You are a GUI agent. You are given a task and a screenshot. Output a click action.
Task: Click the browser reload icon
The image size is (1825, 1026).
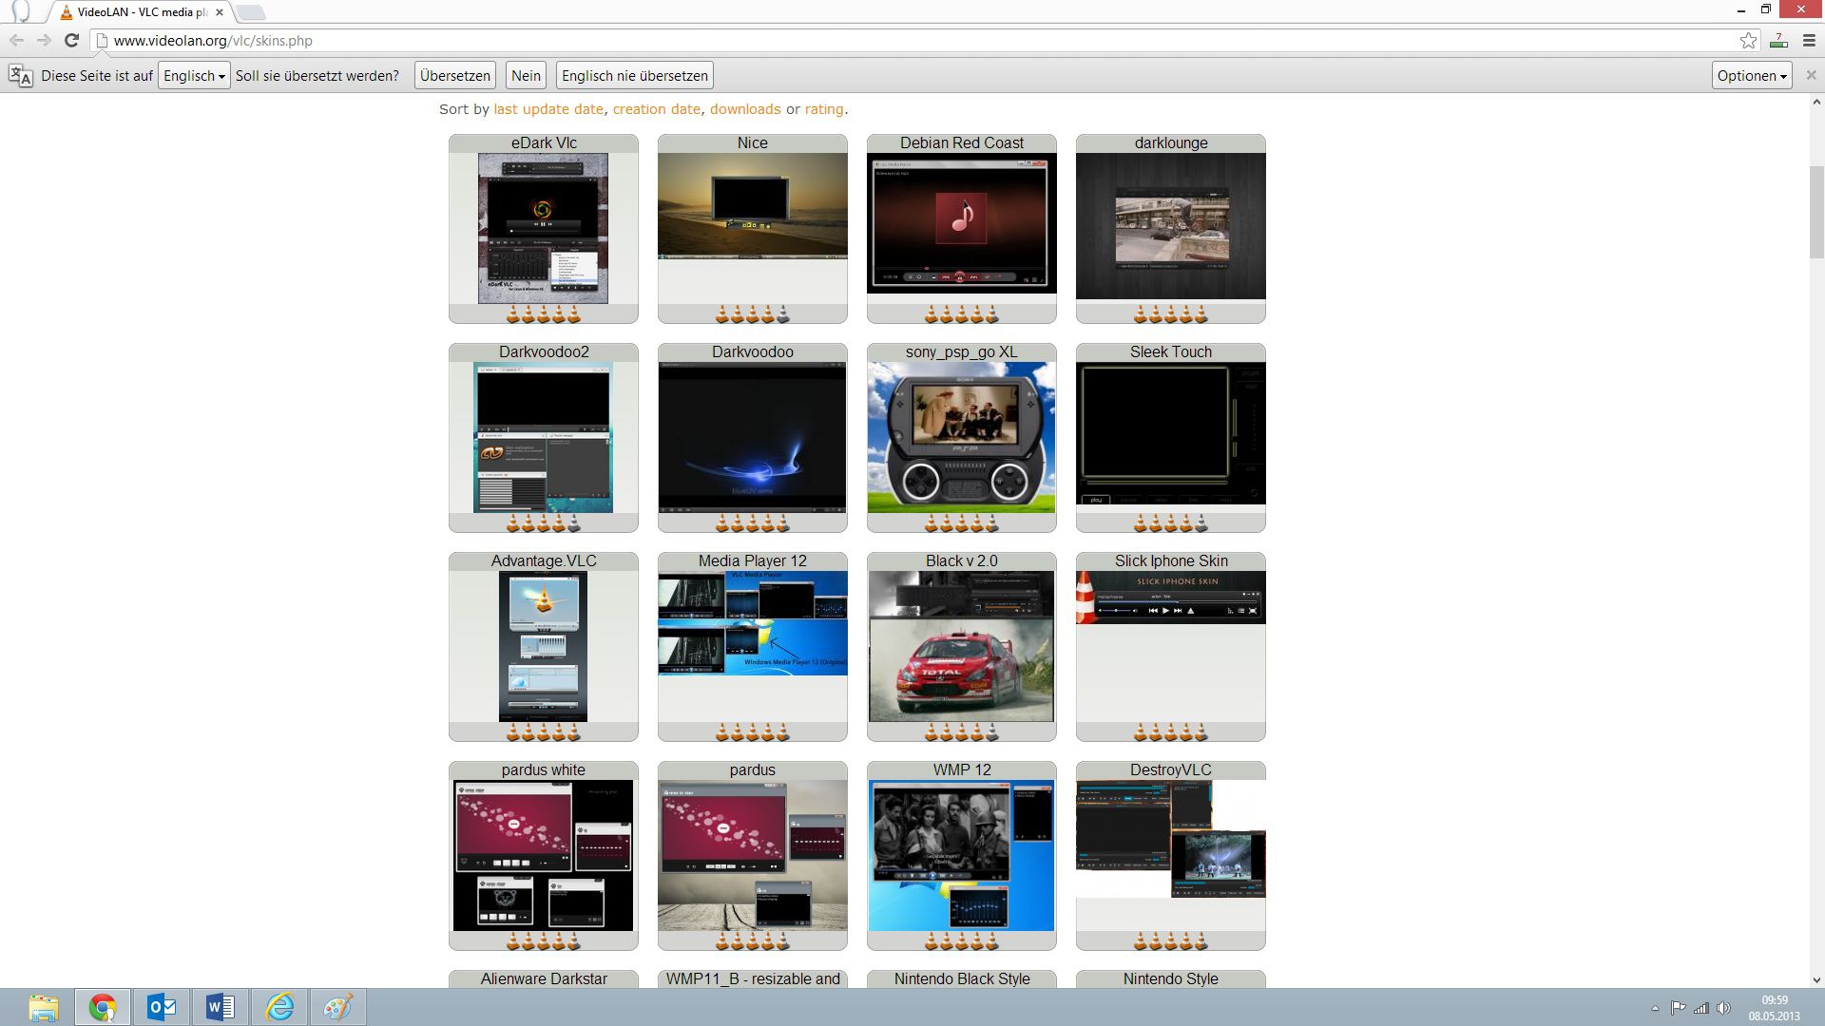[71, 40]
